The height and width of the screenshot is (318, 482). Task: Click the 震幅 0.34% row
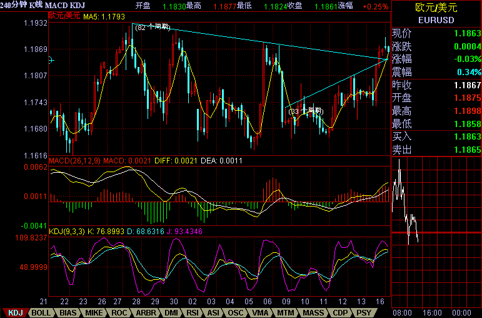coord(436,72)
